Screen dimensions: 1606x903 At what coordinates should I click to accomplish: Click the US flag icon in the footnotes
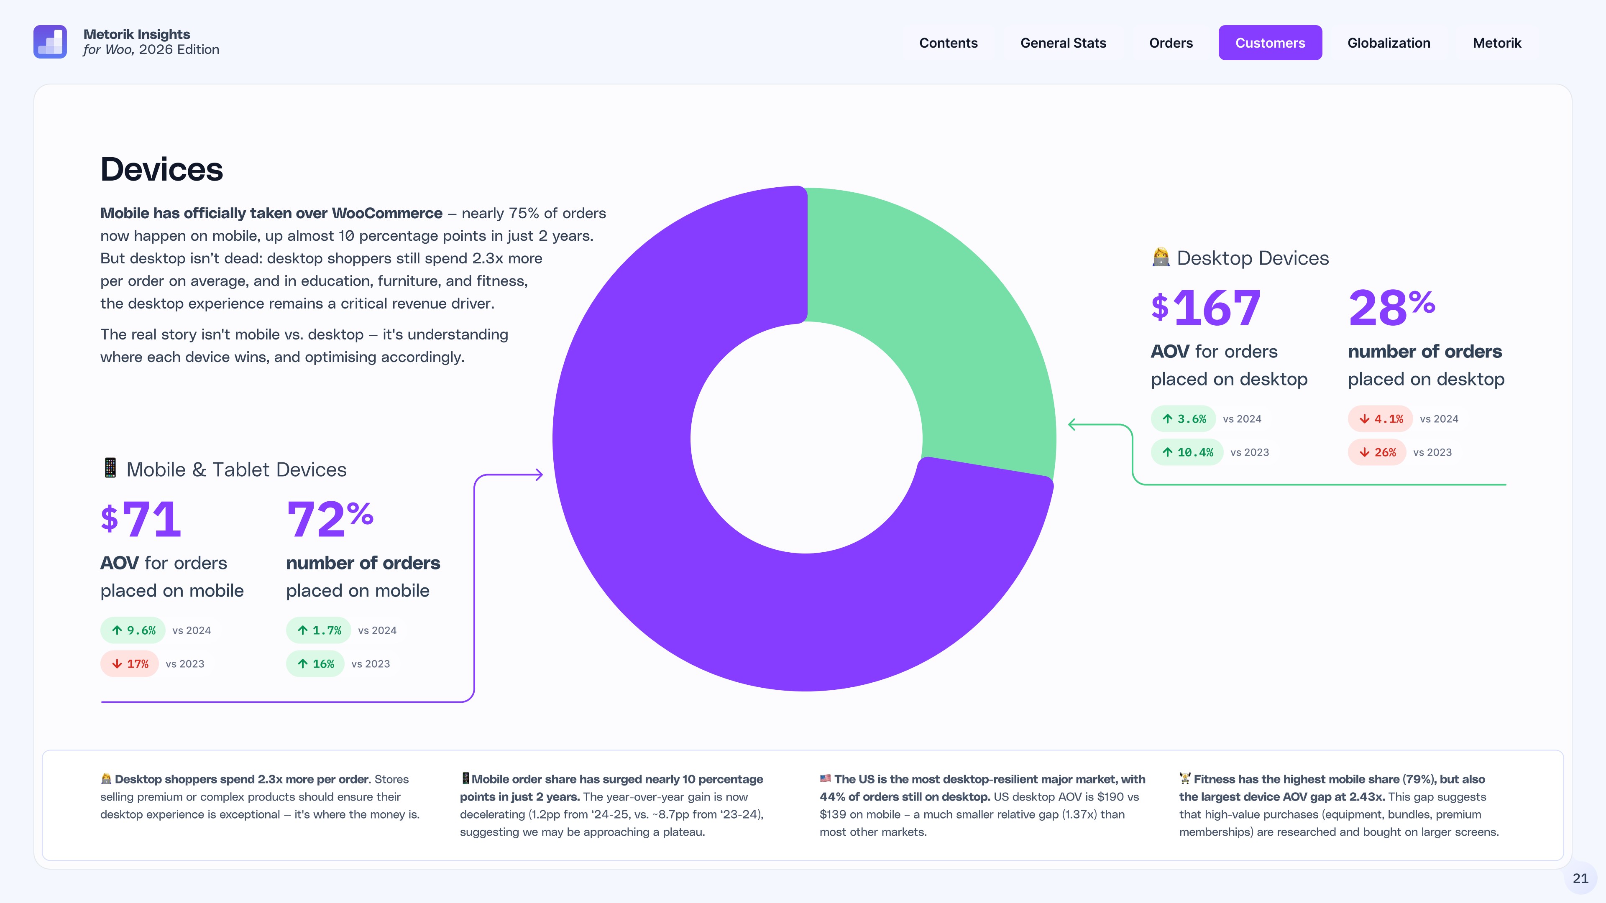tap(826, 779)
